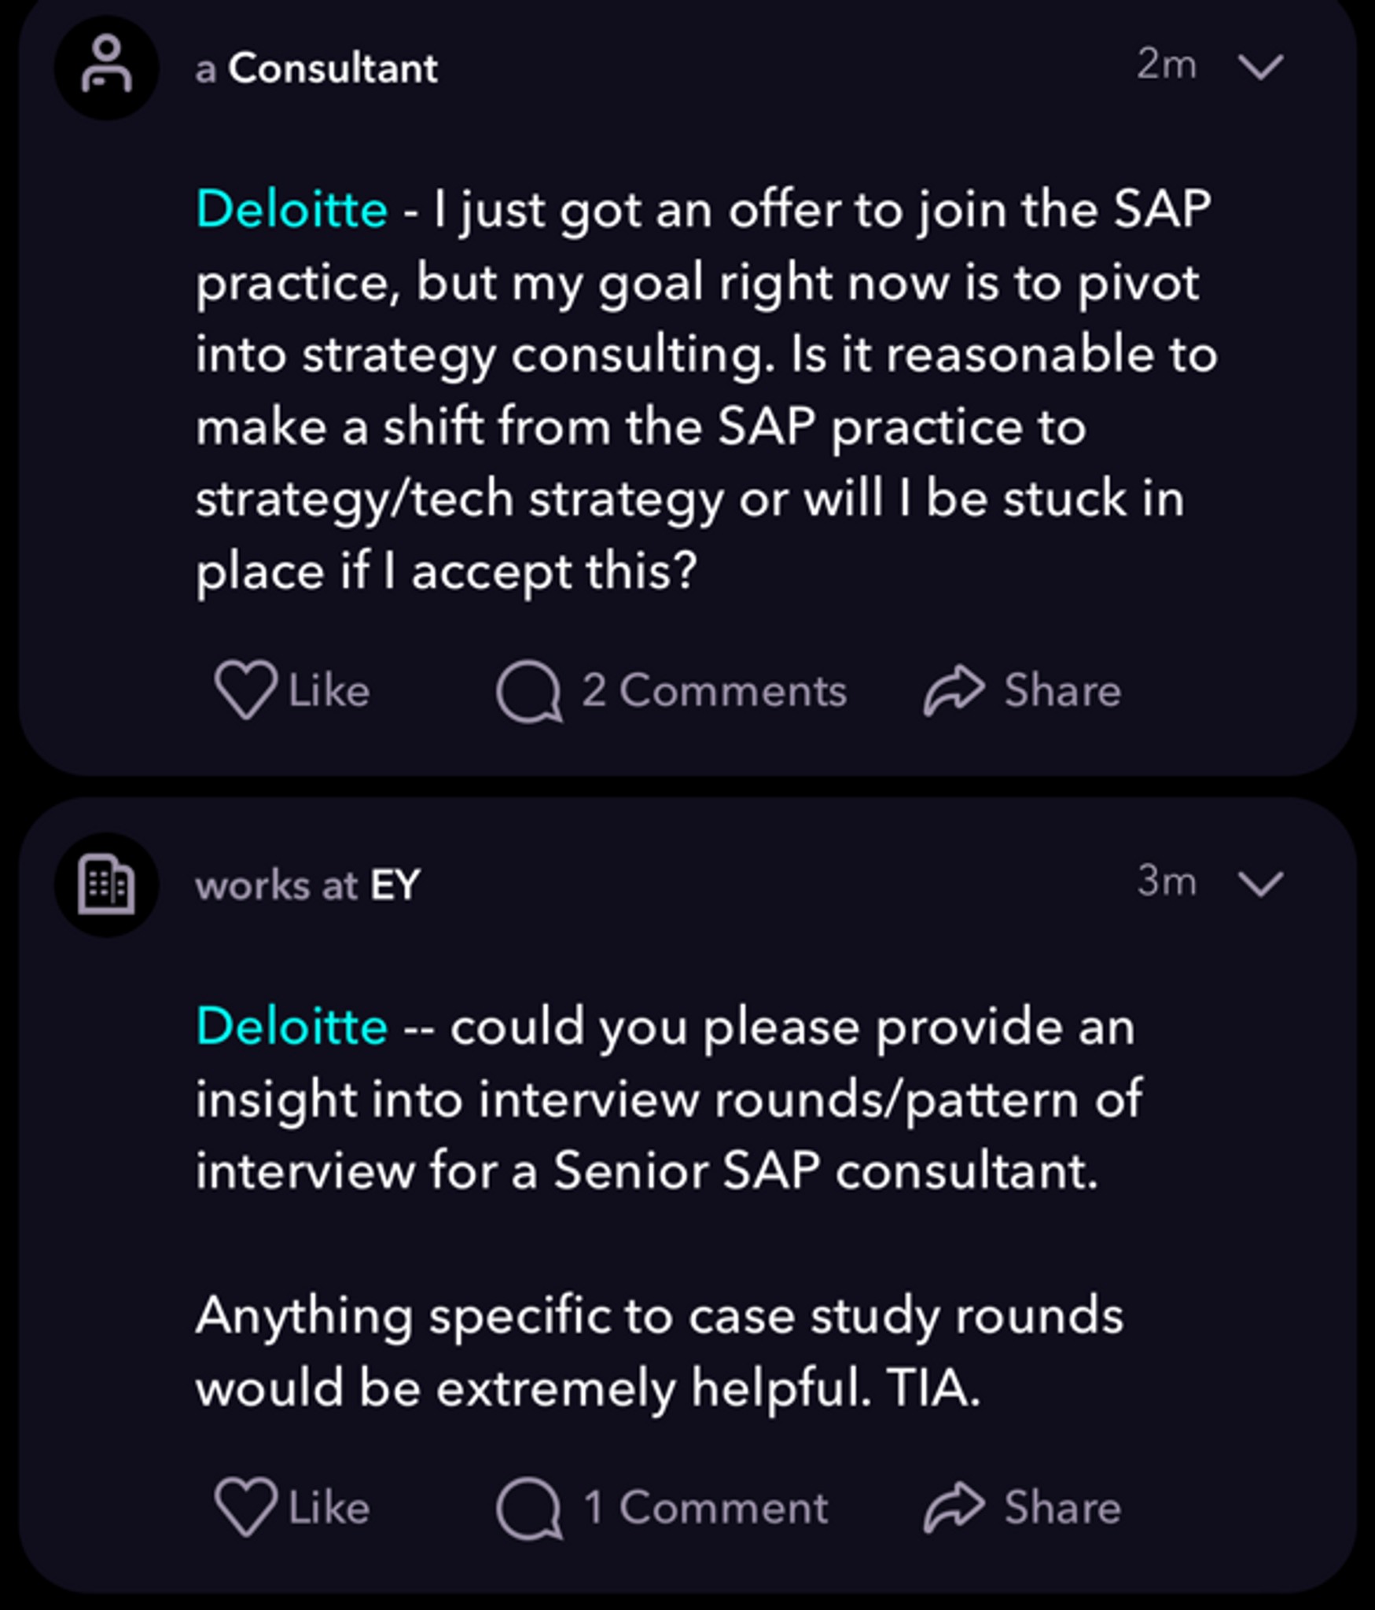The height and width of the screenshot is (1610, 1375).
Task: Like the EY employee's Deloitte post
Action: coord(292,1508)
